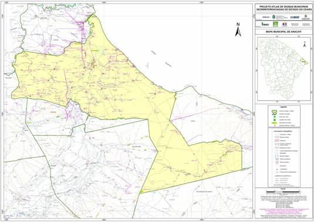The width and height of the screenshot is (314, 222).
Task: Click the blue italic logo in top logo row
Action: [x=295, y=17]
